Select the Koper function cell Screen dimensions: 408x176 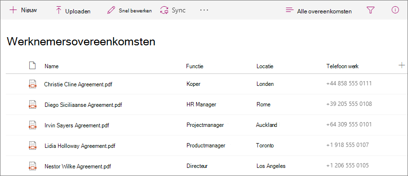pos(194,84)
